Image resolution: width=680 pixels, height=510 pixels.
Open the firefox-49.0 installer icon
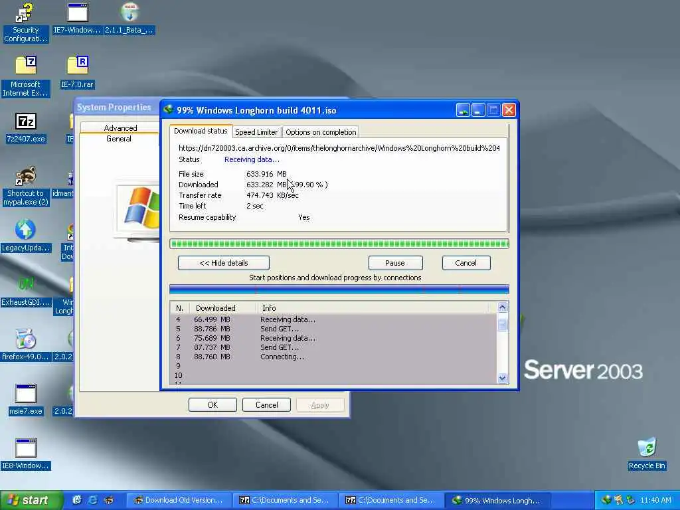tap(26, 345)
